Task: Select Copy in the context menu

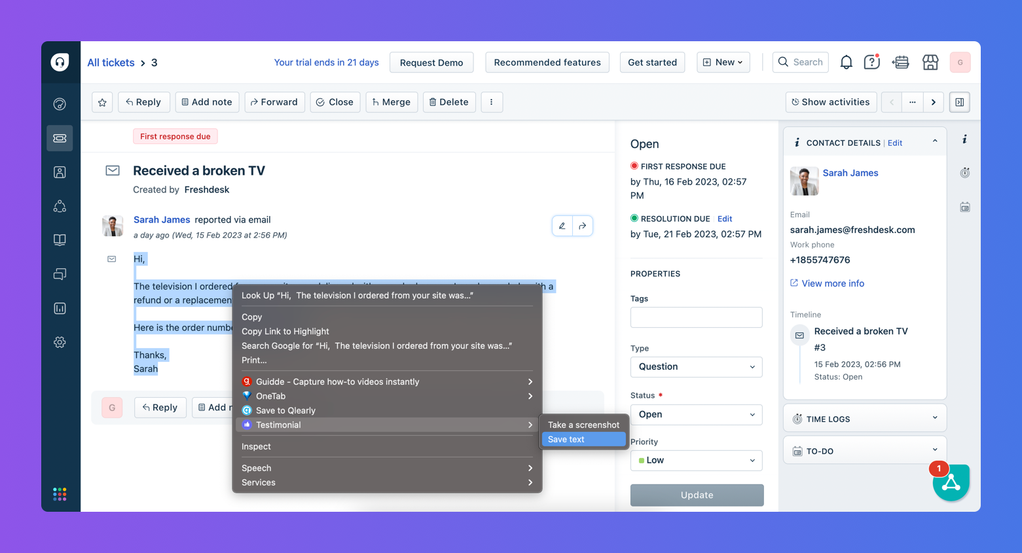Action: (387, 317)
